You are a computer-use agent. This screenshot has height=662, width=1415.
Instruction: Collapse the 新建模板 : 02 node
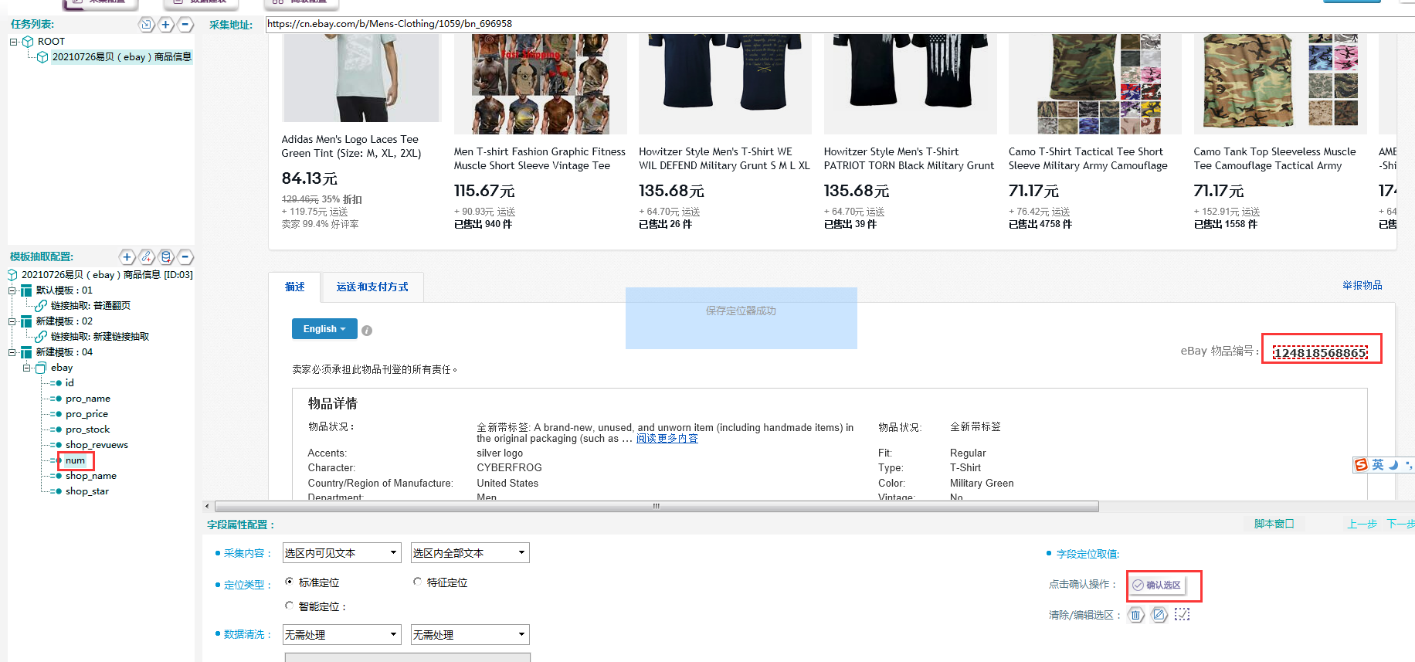coord(12,321)
